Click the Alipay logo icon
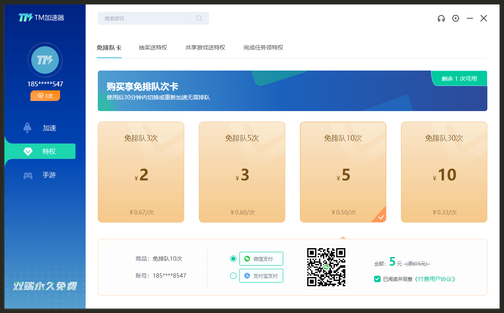This screenshot has height=313, width=504. [x=247, y=276]
